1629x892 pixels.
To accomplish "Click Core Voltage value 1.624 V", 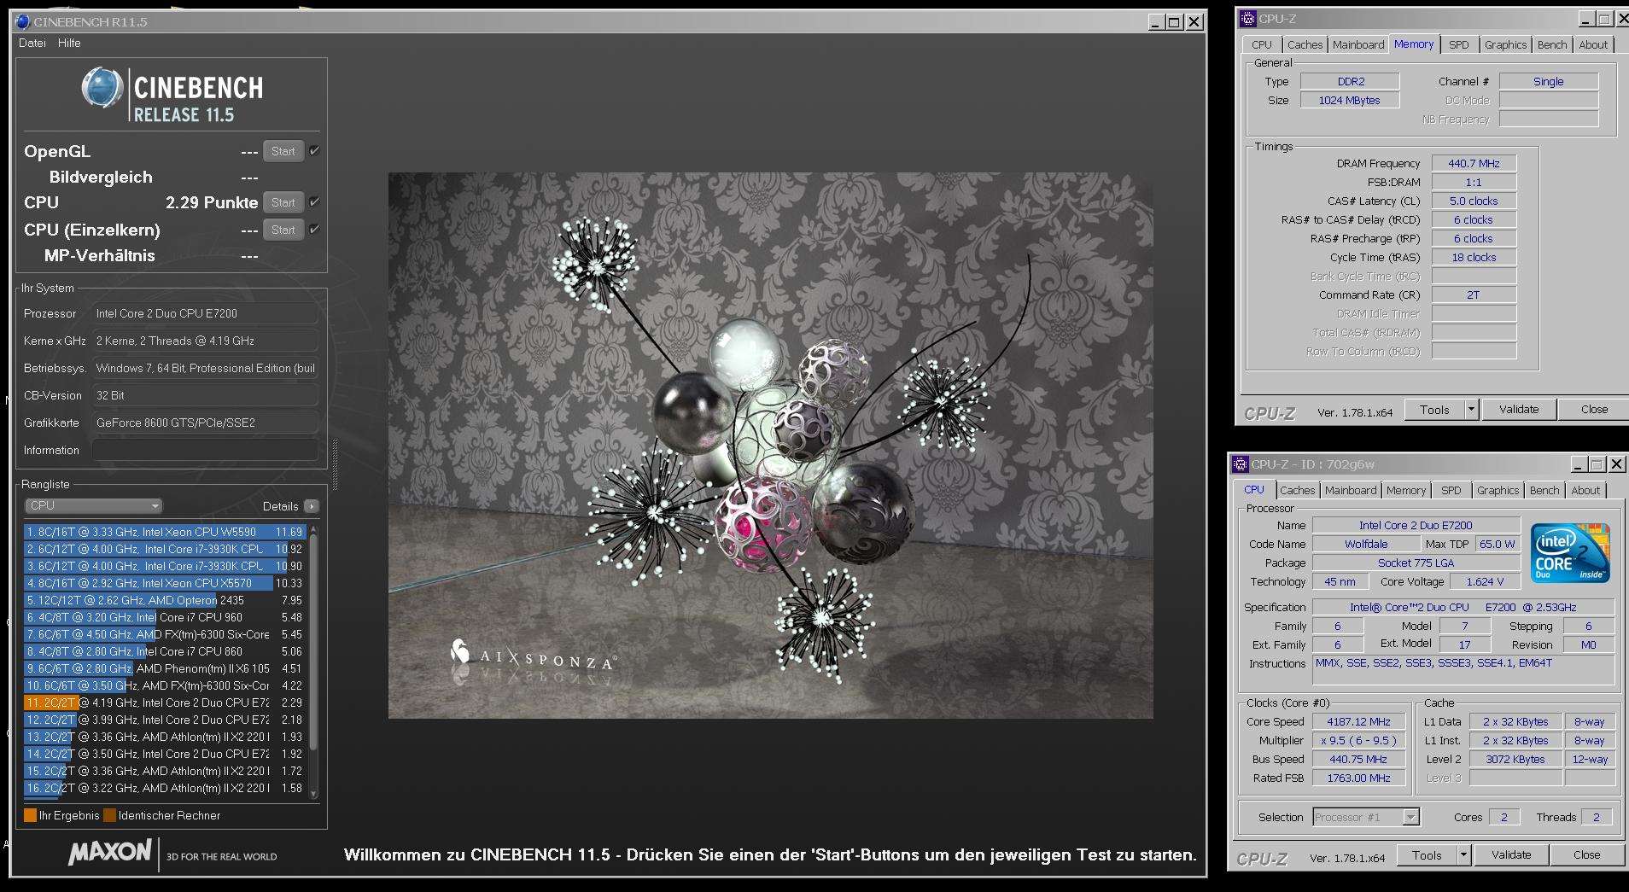I will click(1485, 581).
